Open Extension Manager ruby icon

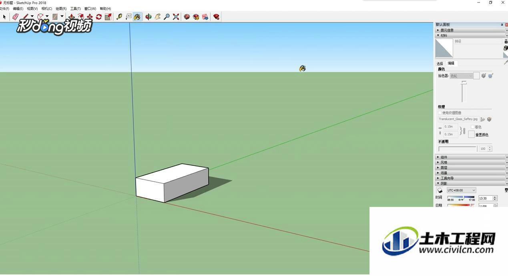pos(217,17)
